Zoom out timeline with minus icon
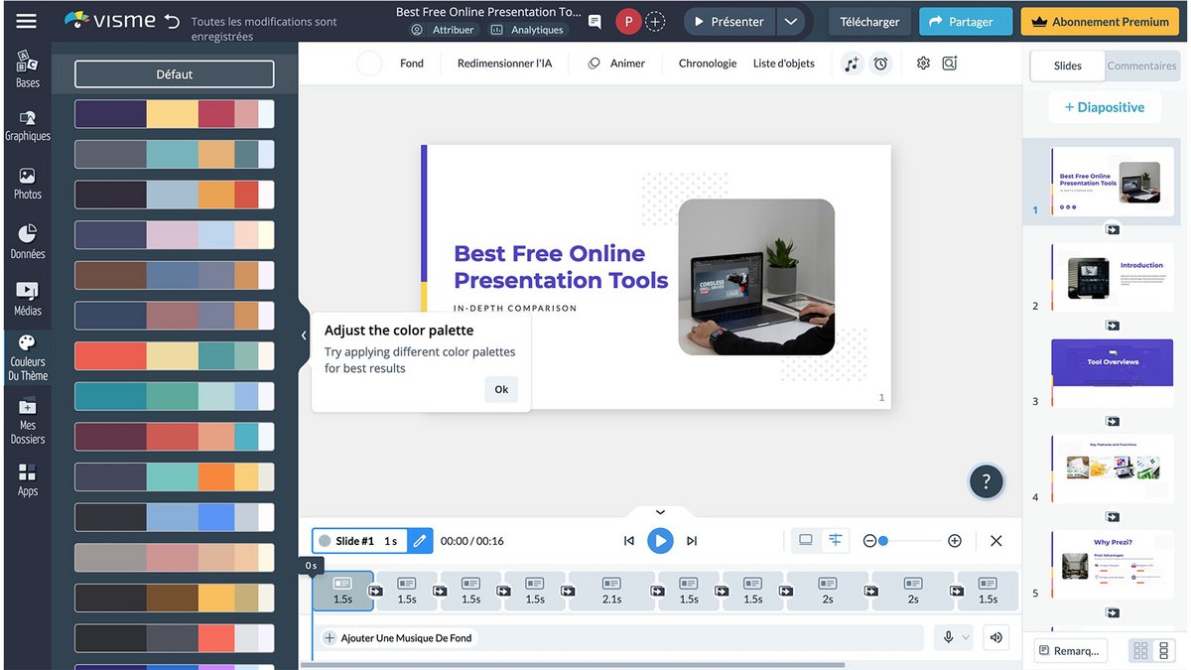Viewport: 1191px width, 670px height. tap(869, 541)
